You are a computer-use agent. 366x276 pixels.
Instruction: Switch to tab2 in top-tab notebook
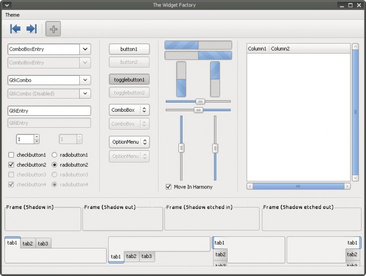[28, 243]
